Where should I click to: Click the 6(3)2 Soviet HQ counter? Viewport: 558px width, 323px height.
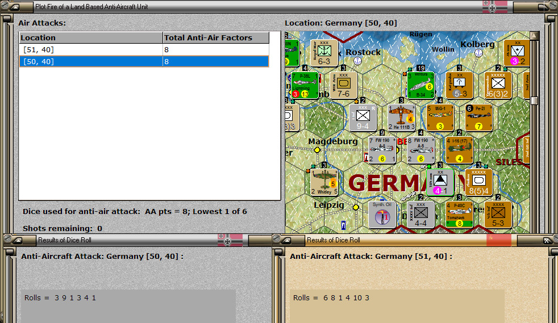(x=498, y=85)
